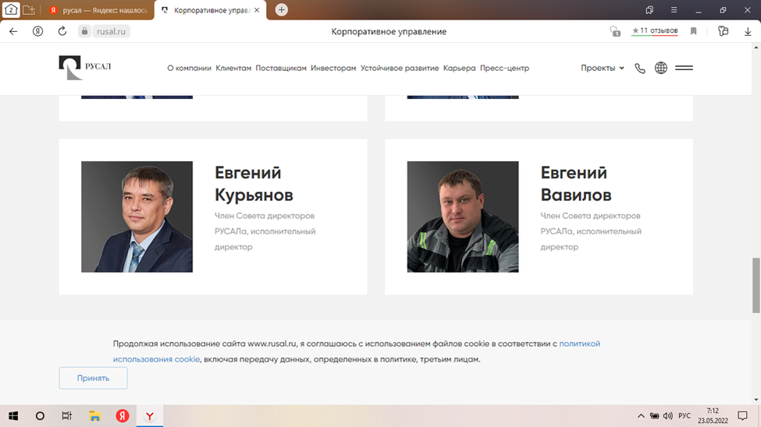This screenshot has width=761, height=427.
Task: Open the О компании menu item
Action: (190, 68)
